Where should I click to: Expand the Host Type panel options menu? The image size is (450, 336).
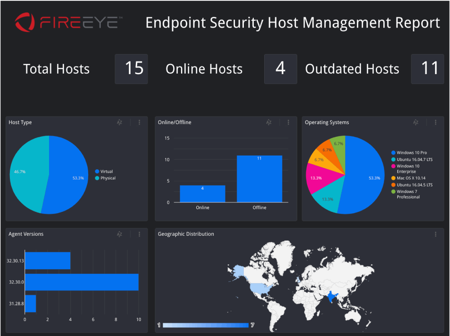[x=139, y=122]
